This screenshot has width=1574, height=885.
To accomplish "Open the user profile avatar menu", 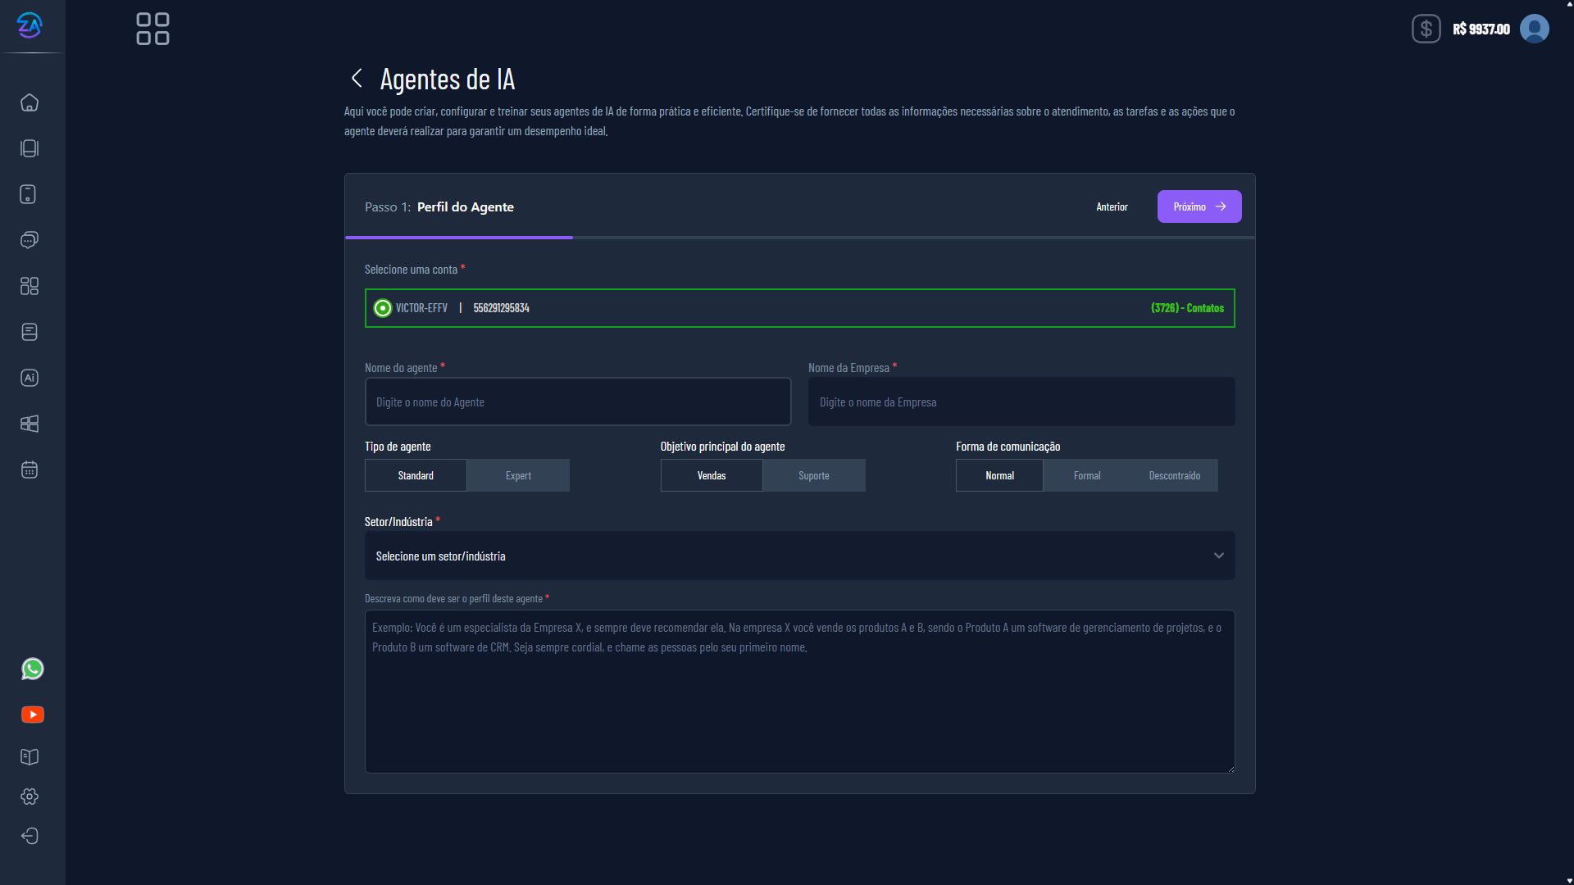I will click(x=1534, y=29).
